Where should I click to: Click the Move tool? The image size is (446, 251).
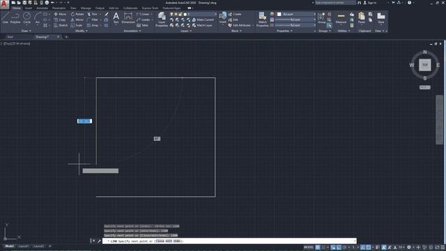[x=60, y=14]
